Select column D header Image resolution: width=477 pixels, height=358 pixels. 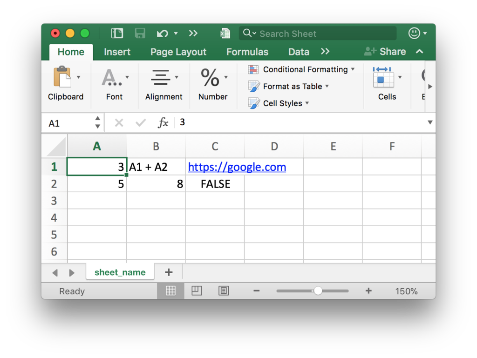274,146
